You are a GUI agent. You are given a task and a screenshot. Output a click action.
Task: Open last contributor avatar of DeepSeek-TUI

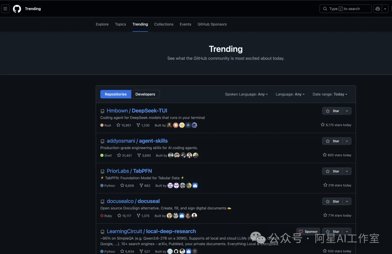[194, 125]
